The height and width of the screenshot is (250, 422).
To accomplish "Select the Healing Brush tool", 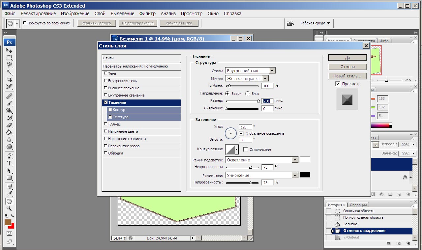I will click(x=9, y=96).
